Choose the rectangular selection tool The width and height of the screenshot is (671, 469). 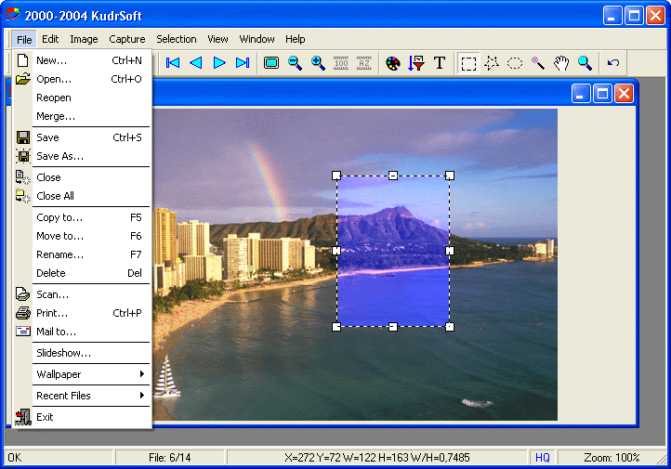click(x=469, y=63)
